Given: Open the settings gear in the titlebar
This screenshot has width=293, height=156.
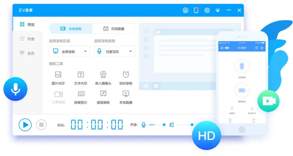Looking at the screenshot, I should pyautogui.click(x=207, y=10).
